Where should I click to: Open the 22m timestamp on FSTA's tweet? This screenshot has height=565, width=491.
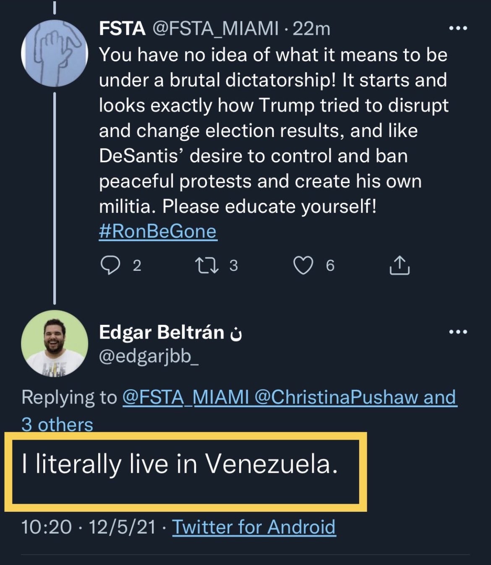(311, 29)
